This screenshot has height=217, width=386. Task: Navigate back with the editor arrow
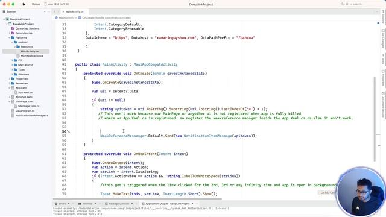pyautogui.click(x=54, y=11)
